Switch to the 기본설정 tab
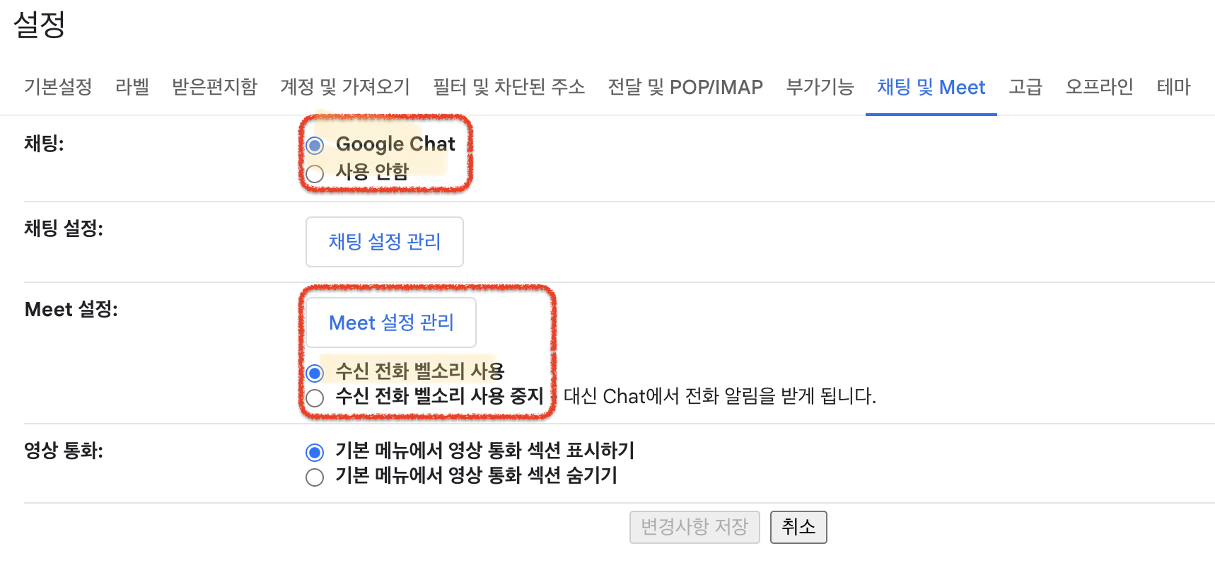 58,87
